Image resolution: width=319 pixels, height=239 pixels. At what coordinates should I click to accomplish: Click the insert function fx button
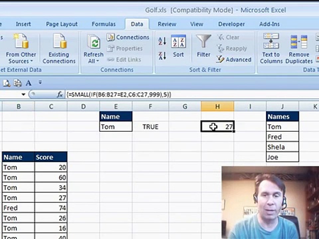pos(59,95)
